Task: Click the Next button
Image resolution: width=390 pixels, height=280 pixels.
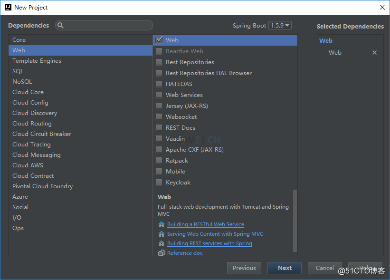Action: [x=285, y=268]
